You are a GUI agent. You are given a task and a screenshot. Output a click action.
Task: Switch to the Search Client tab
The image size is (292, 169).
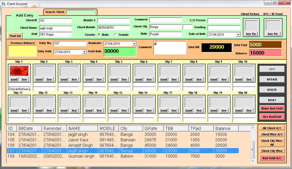(x=55, y=12)
